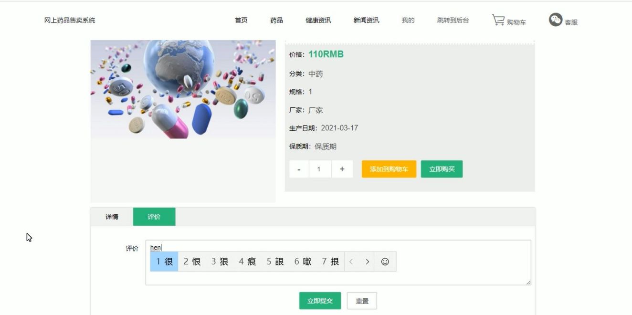Submit review with 立即提交

pos(320,301)
